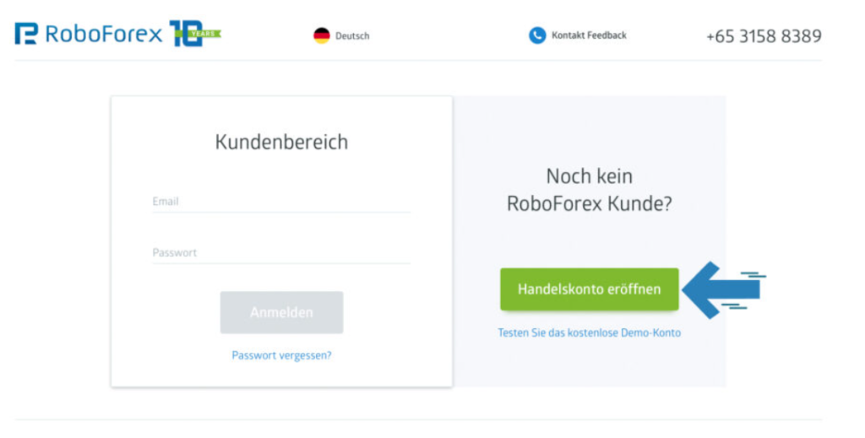Click the phone number +65 3158 8389
Image resolution: width=865 pixels, height=438 pixels.
click(764, 36)
